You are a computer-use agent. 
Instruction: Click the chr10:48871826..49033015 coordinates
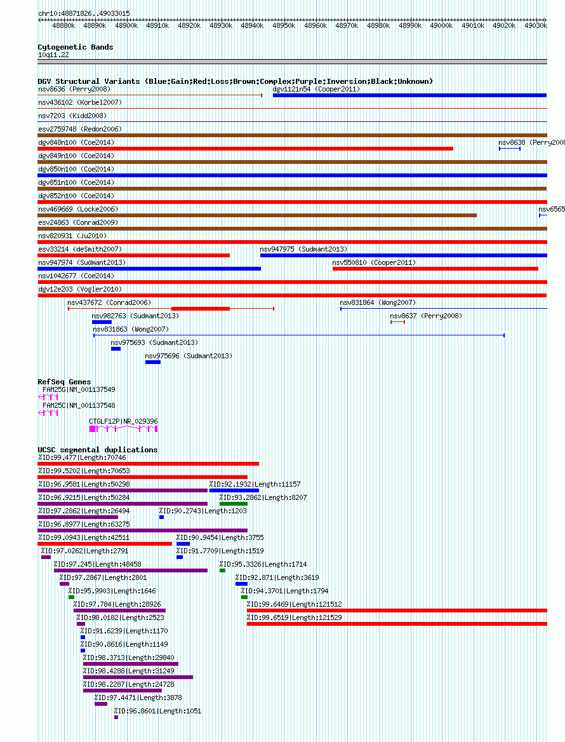coord(84,13)
